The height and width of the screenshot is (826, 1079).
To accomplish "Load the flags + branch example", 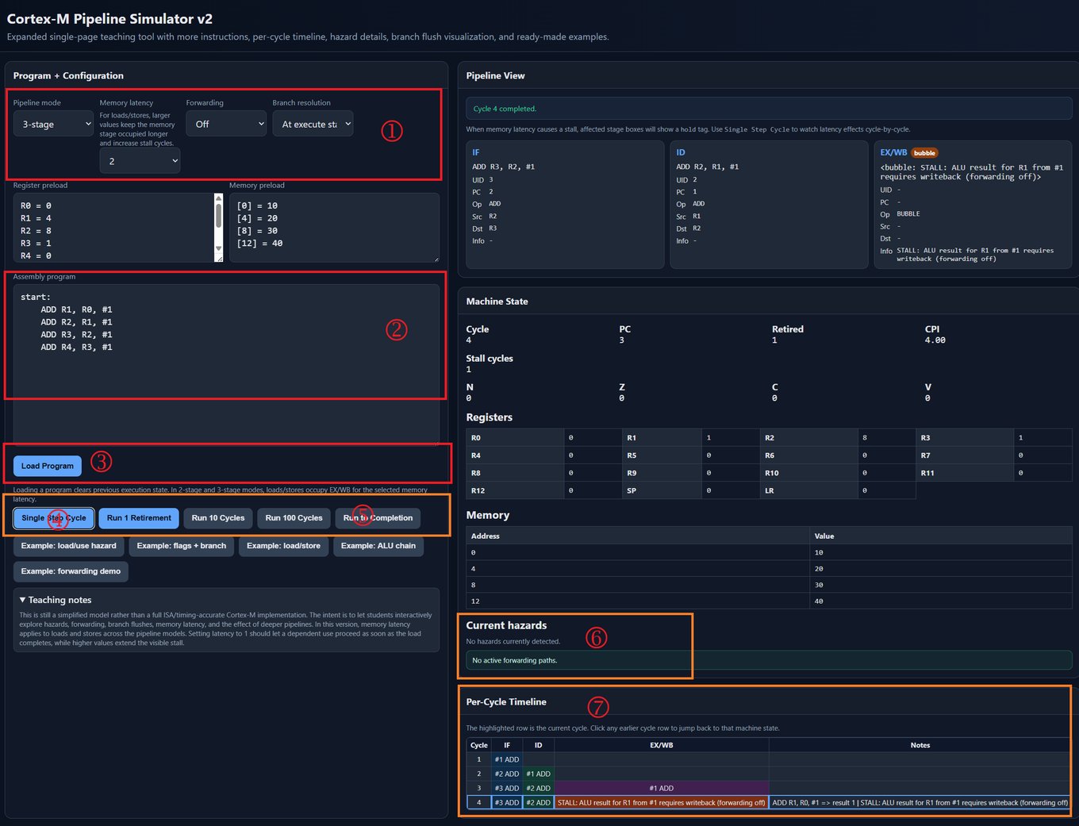I will pos(182,546).
